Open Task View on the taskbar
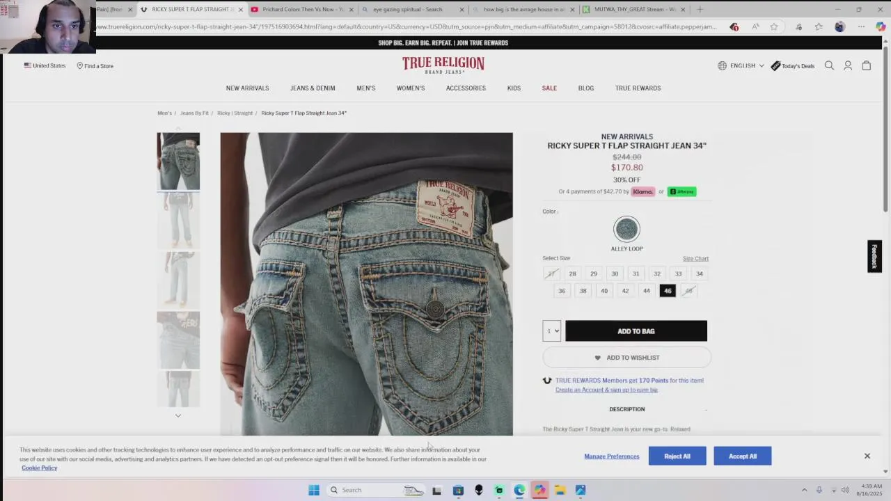This screenshot has height=501, width=891. (436, 490)
